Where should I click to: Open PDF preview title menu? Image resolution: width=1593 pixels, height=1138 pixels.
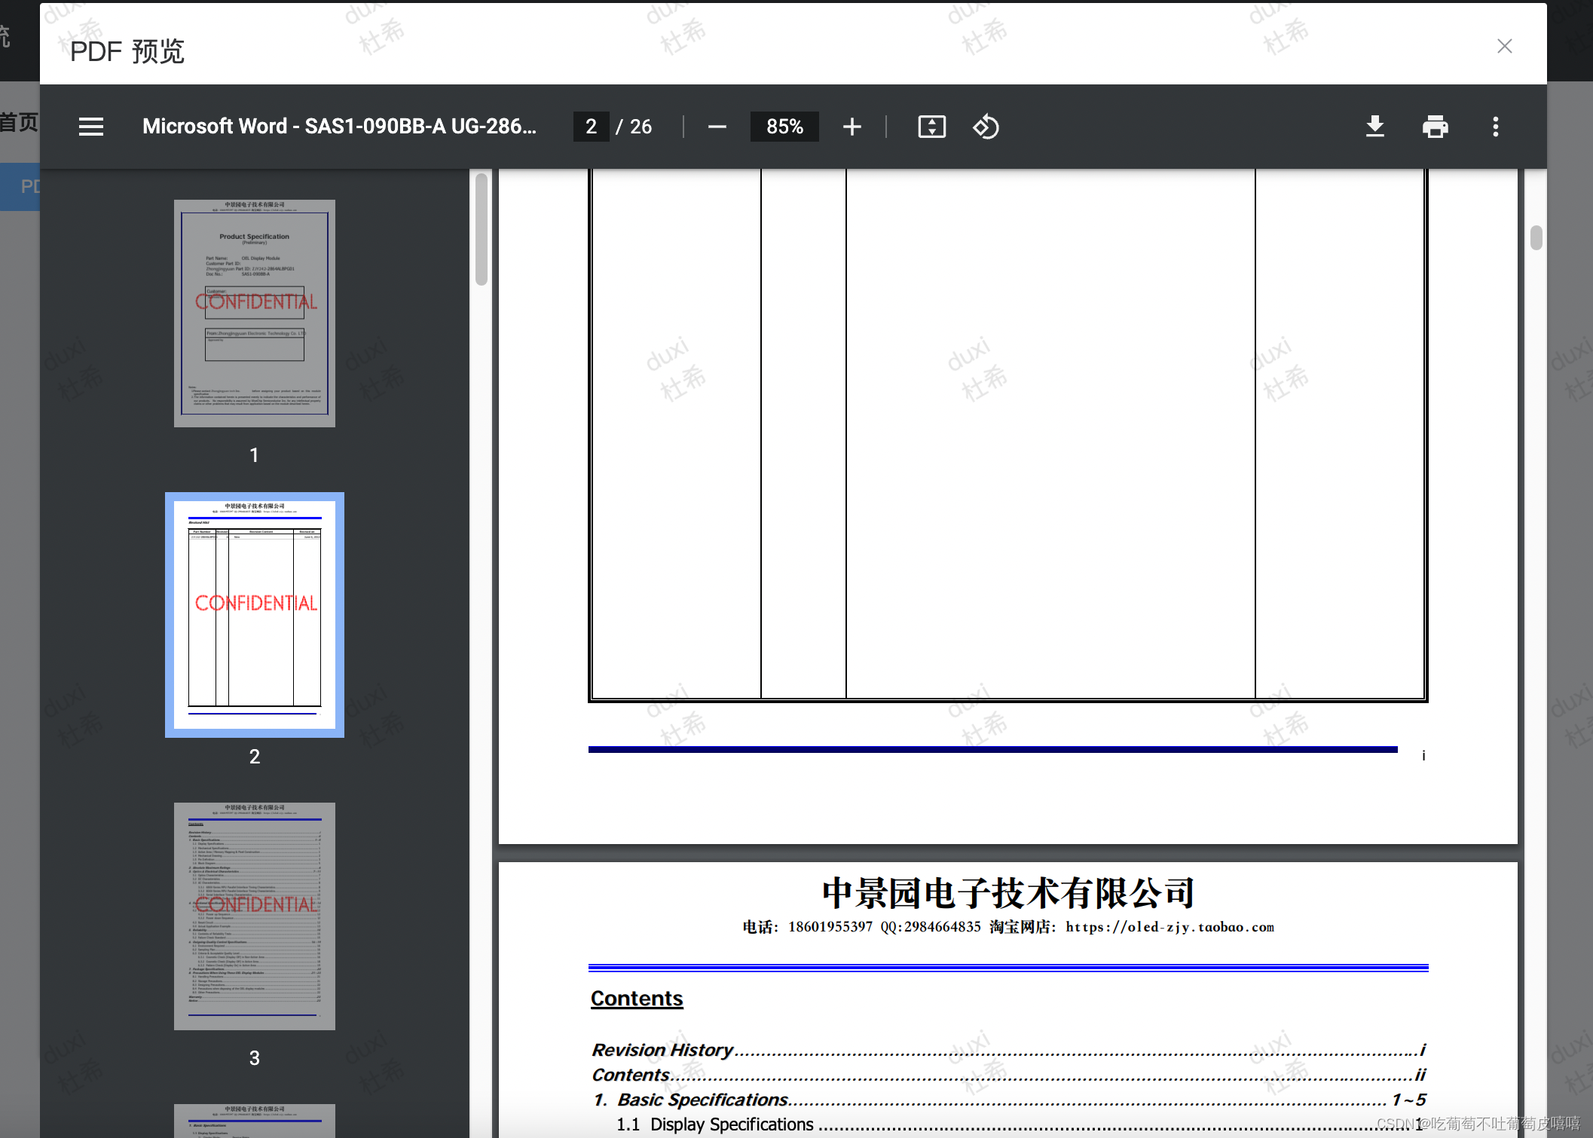click(x=90, y=127)
